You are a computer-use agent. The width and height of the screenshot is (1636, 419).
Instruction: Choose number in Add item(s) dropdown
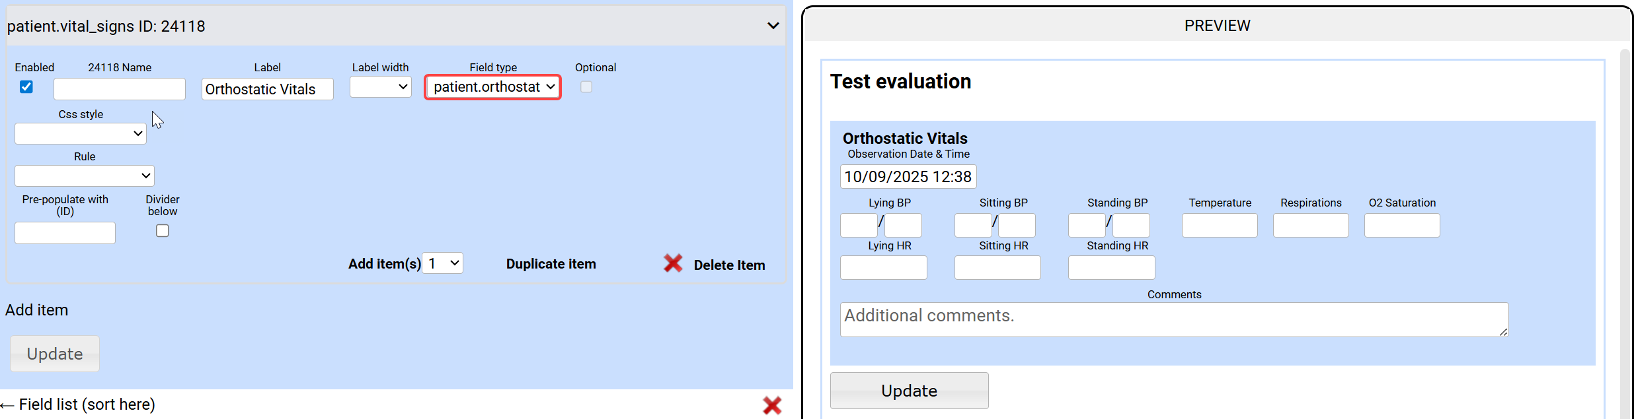pos(442,263)
